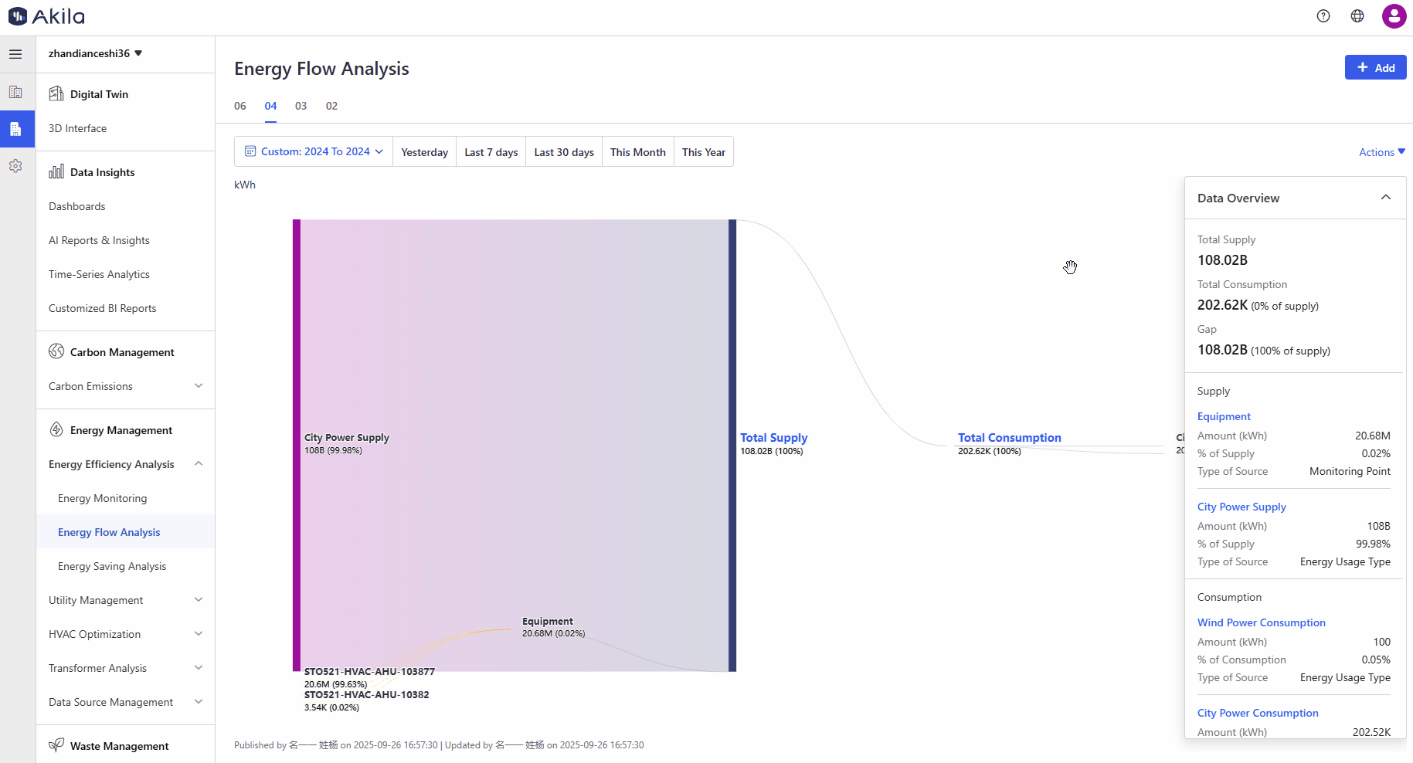Expand the Carbon Emissions submenu

(x=199, y=386)
